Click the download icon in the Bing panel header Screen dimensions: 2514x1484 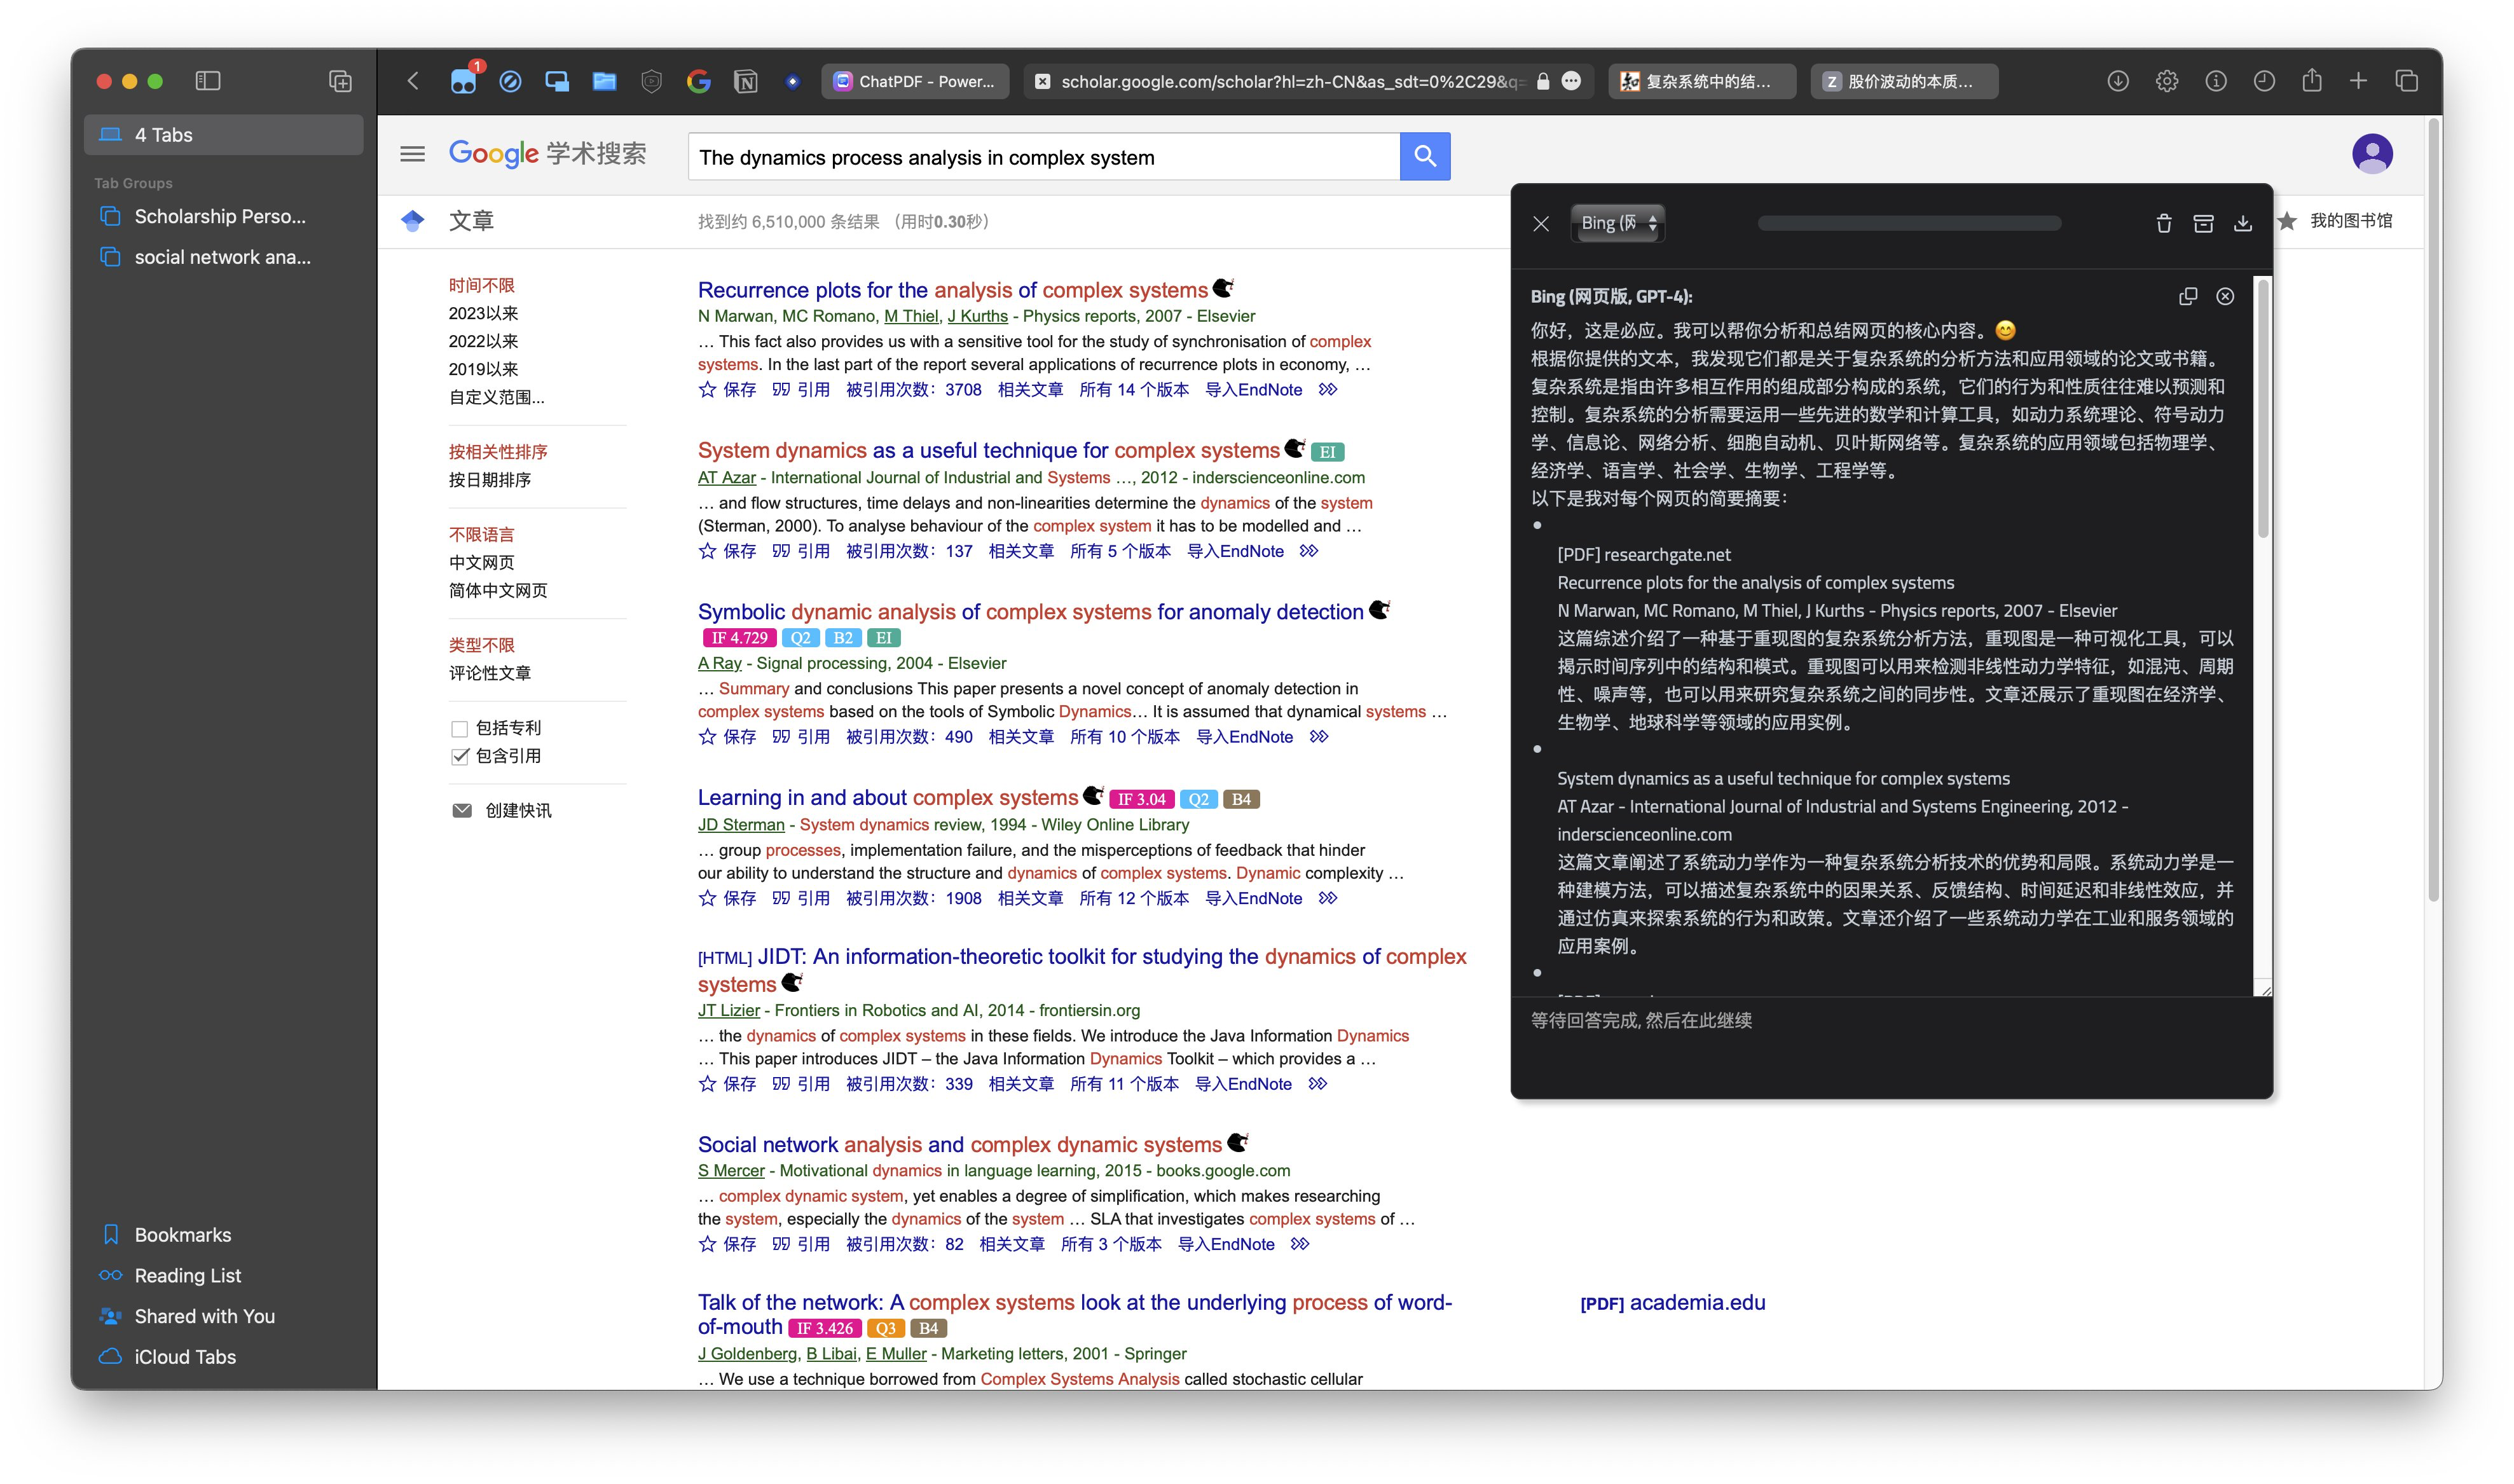tap(2242, 224)
